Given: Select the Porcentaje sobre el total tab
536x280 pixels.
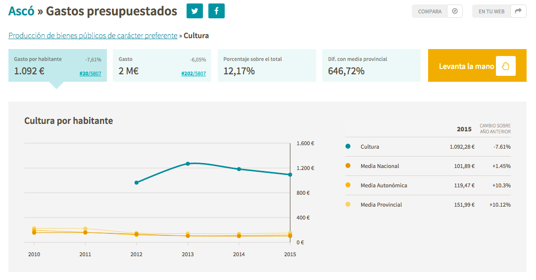Looking at the screenshot, I should [267, 65].
